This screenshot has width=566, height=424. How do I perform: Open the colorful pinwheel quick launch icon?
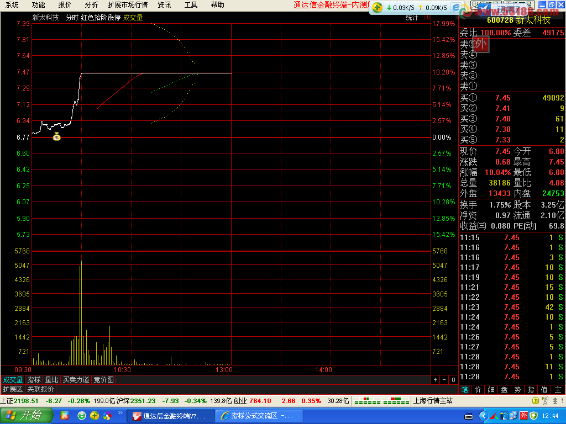click(x=107, y=416)
